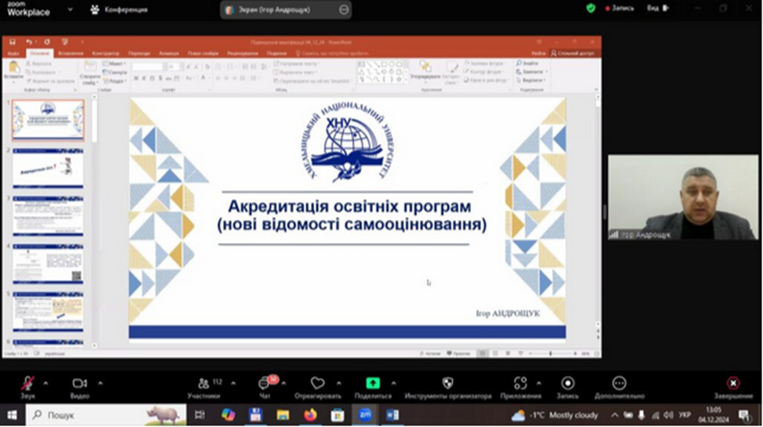
Task: Expand the arrow beside Участники
Action: pos(233,384)
